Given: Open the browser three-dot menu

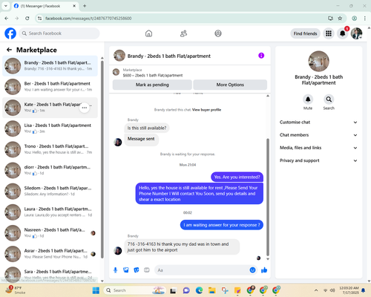Looking at the screenshot, I should 365,19.
